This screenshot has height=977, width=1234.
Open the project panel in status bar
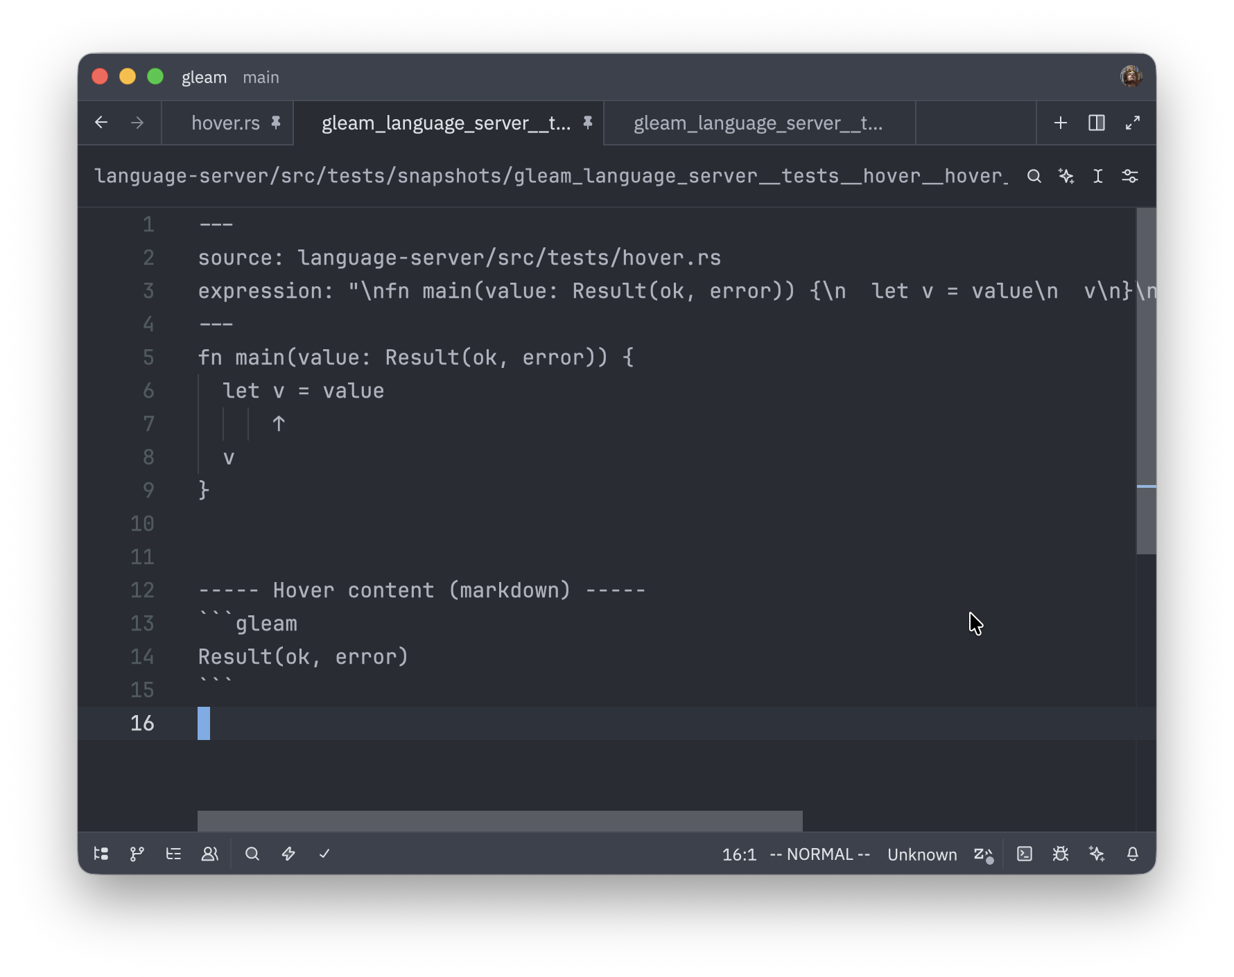[101, 854]
